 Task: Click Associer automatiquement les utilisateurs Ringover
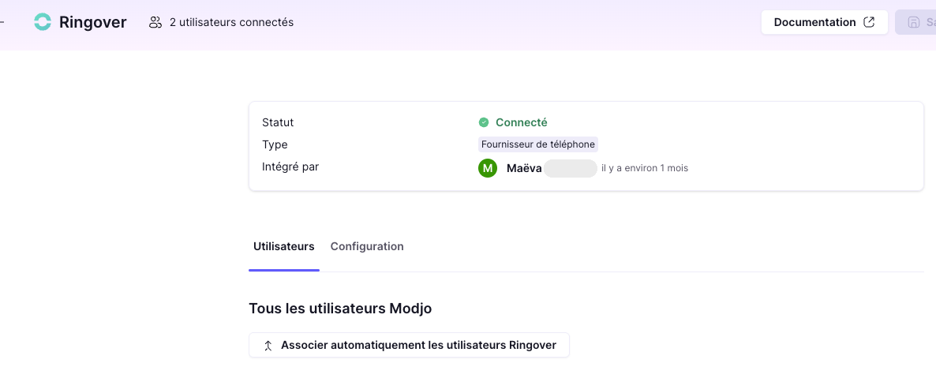[x=409, y=345]
